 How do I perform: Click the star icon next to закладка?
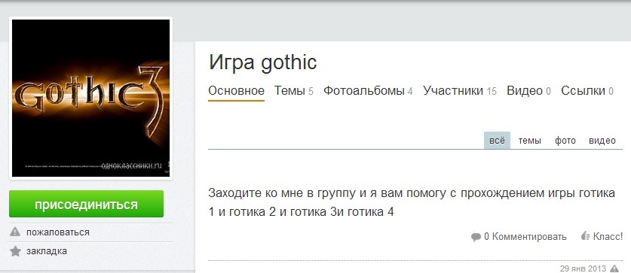[15, 251]
